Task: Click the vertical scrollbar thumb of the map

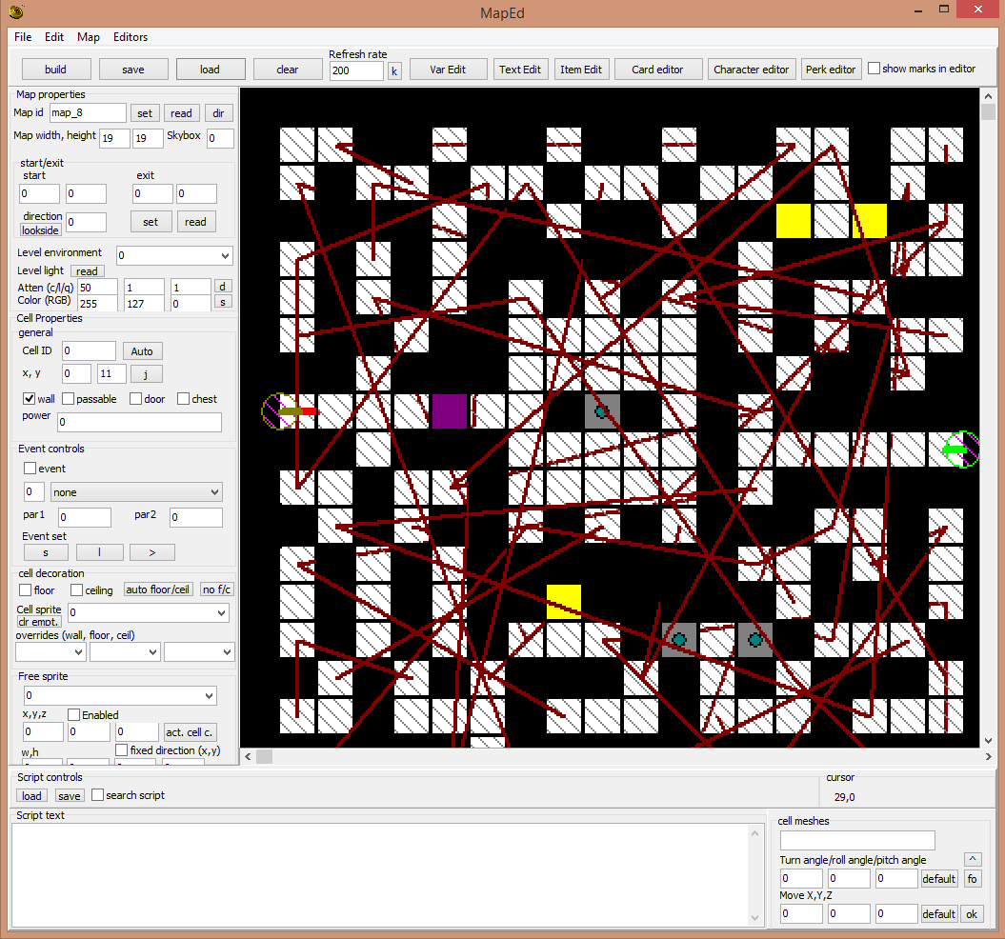Action: (988, 112)
